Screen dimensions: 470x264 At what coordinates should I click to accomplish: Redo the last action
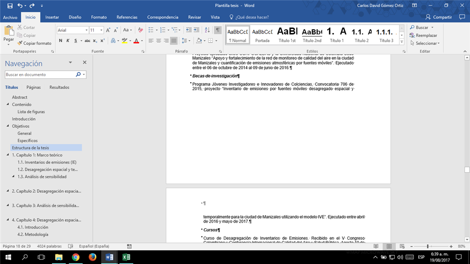[x=32, y=6]
